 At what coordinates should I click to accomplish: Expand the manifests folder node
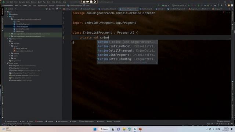7,14
